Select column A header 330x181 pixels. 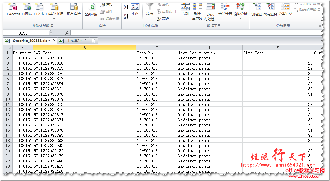coord(23,48)
